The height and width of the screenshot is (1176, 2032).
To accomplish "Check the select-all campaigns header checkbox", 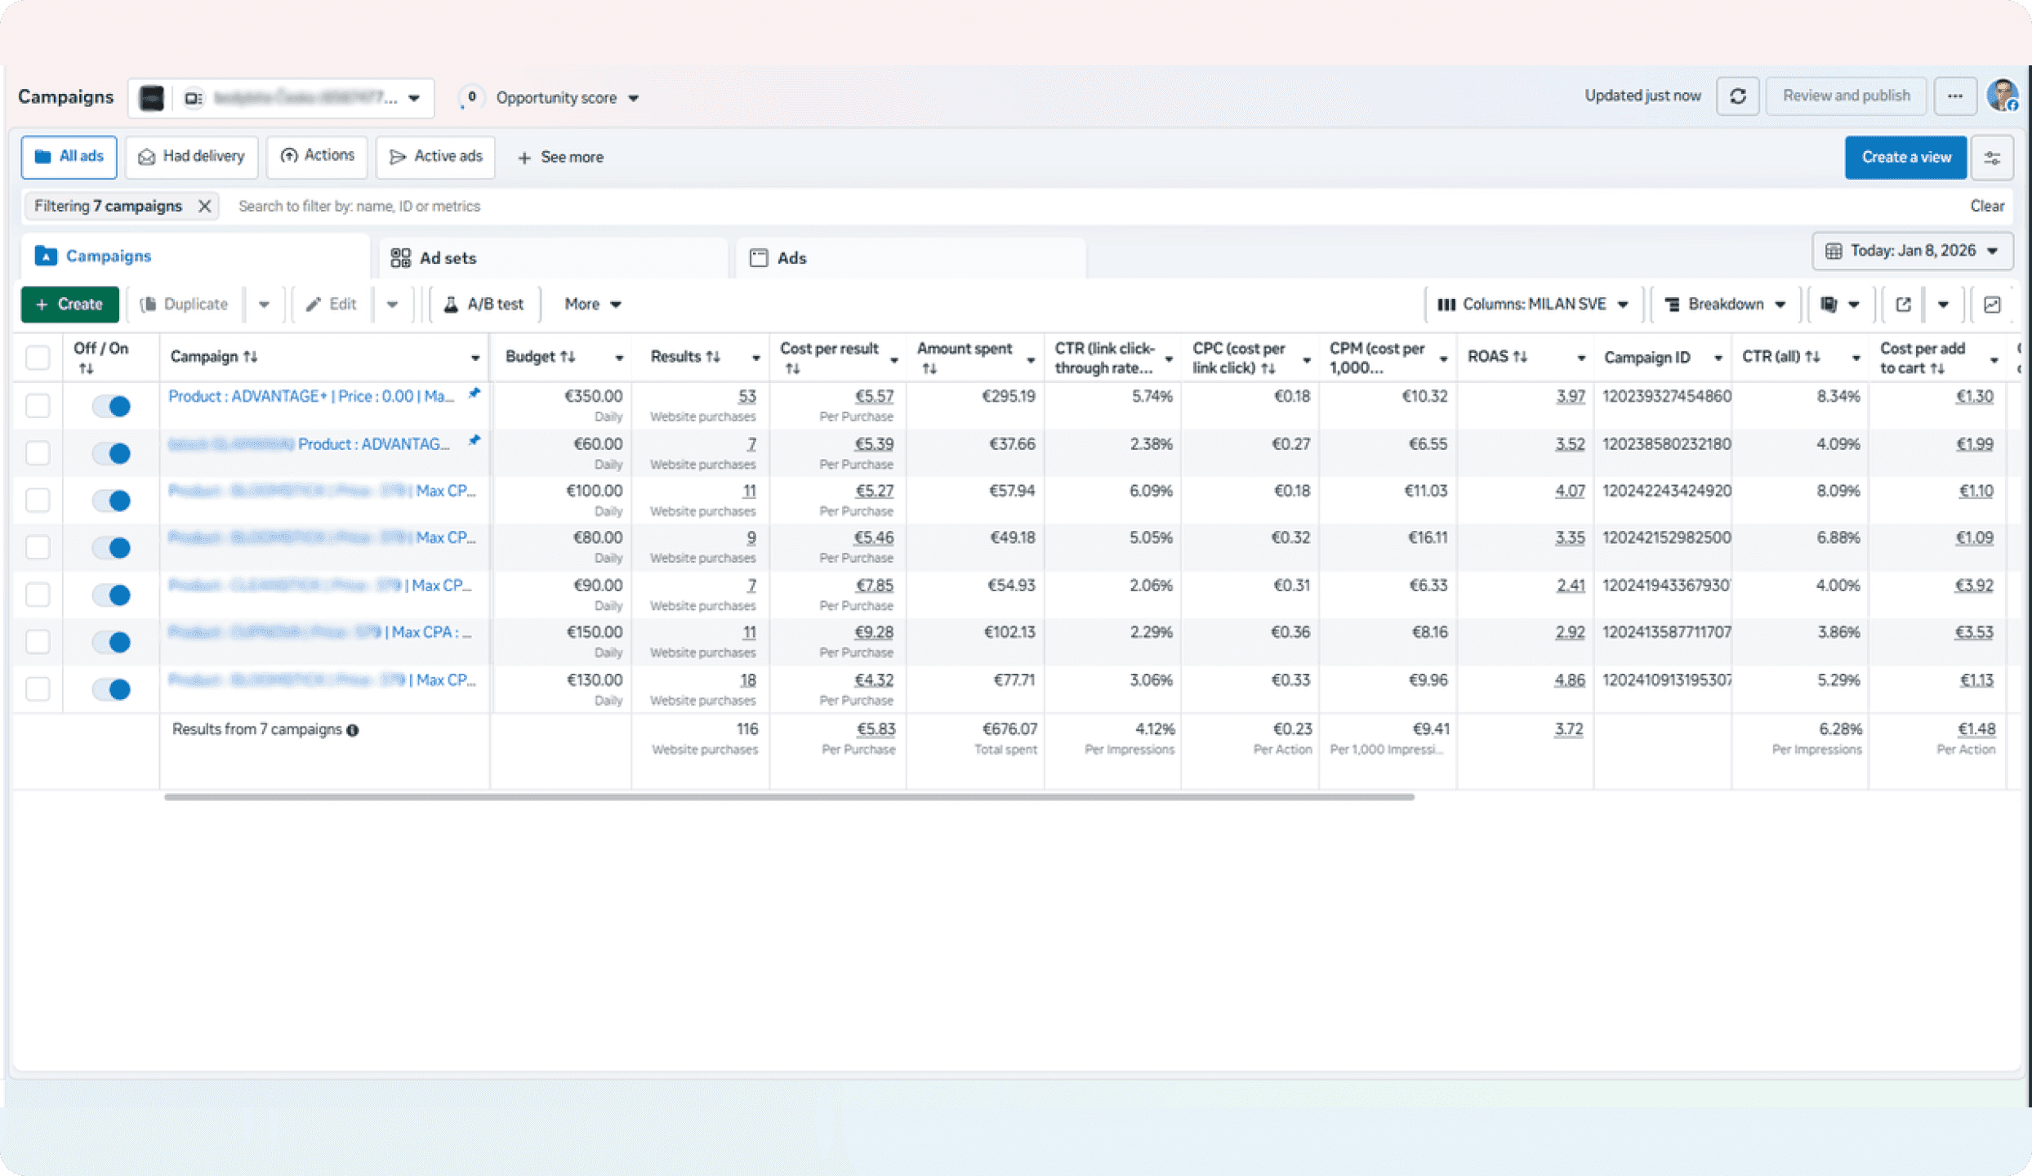I will [x=38, y=358].
